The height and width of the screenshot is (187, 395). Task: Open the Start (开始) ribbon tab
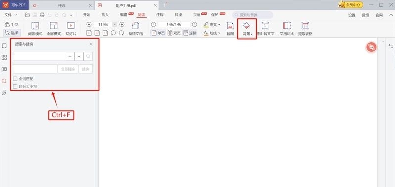87,15
